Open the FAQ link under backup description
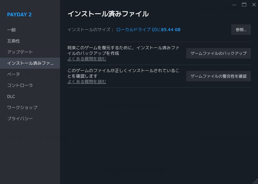Image resolution: width=258 pixels, height=184 pixels. point(87,59)
